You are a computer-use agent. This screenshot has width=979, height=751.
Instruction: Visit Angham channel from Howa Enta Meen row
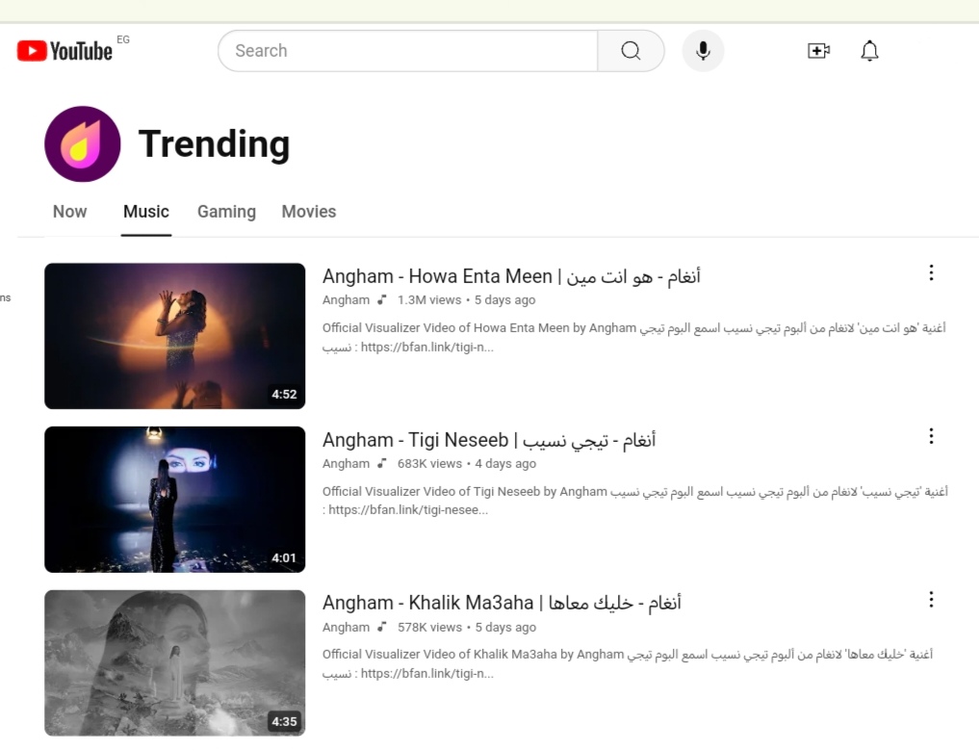(346, 299)
